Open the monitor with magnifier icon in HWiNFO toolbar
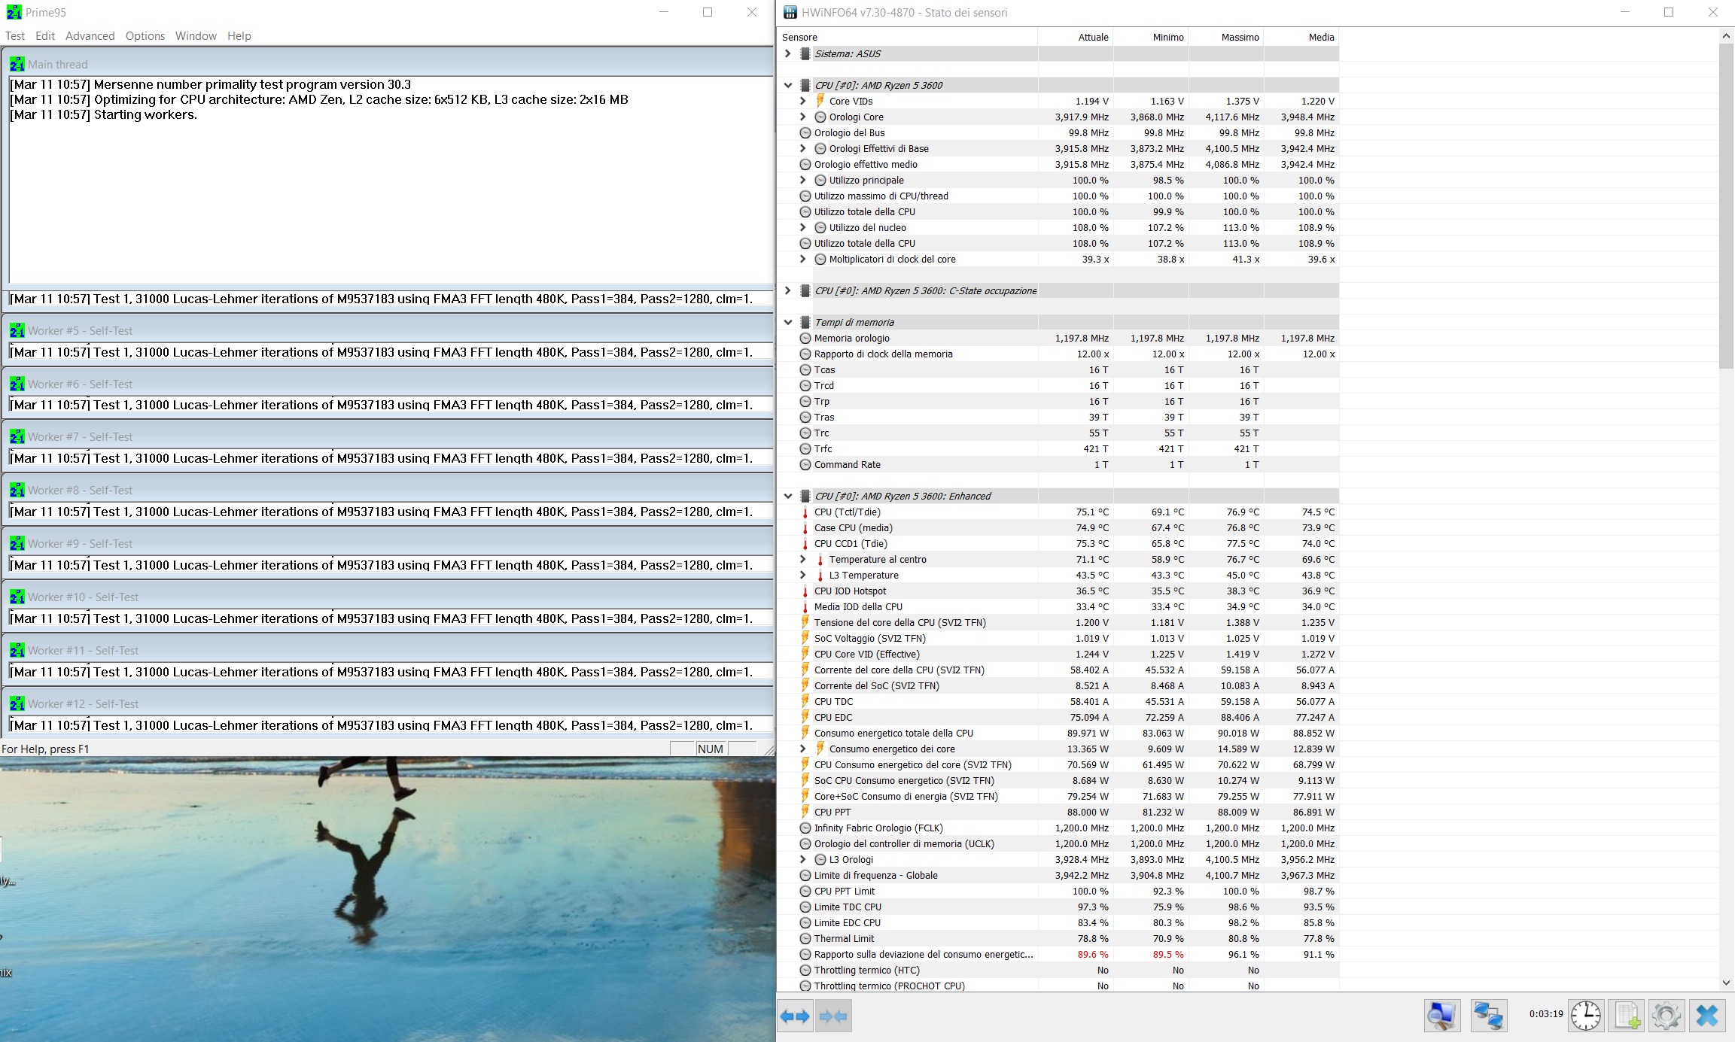Image resolution: width=1735 pixels, height=1042 pixels. [1441, 1016]
